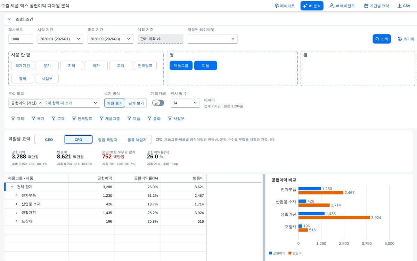Select the 회계기간 dimension chip
This screenshot has height=261, width=417.
(x=23, y=65)
